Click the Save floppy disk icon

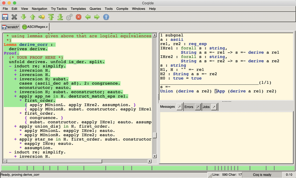tap(5, 17)
